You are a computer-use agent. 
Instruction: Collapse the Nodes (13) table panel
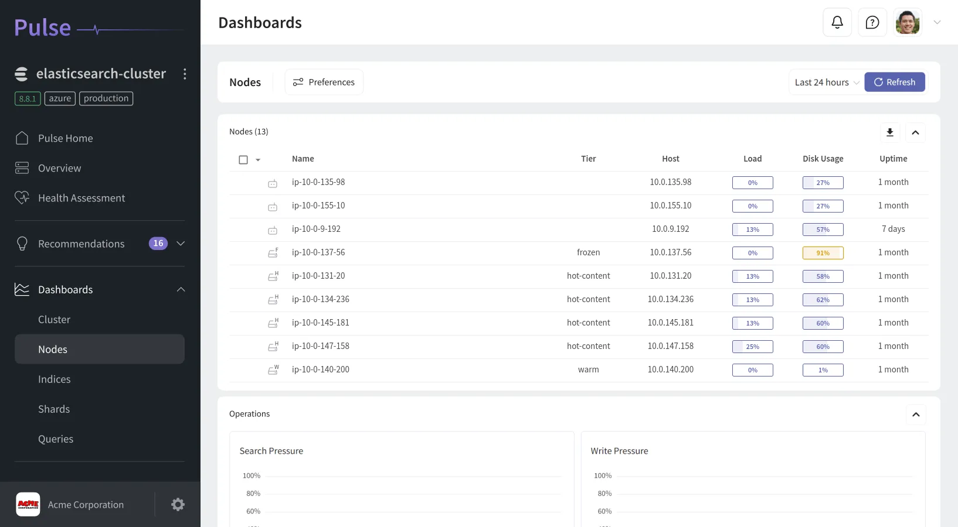point(915,132)
